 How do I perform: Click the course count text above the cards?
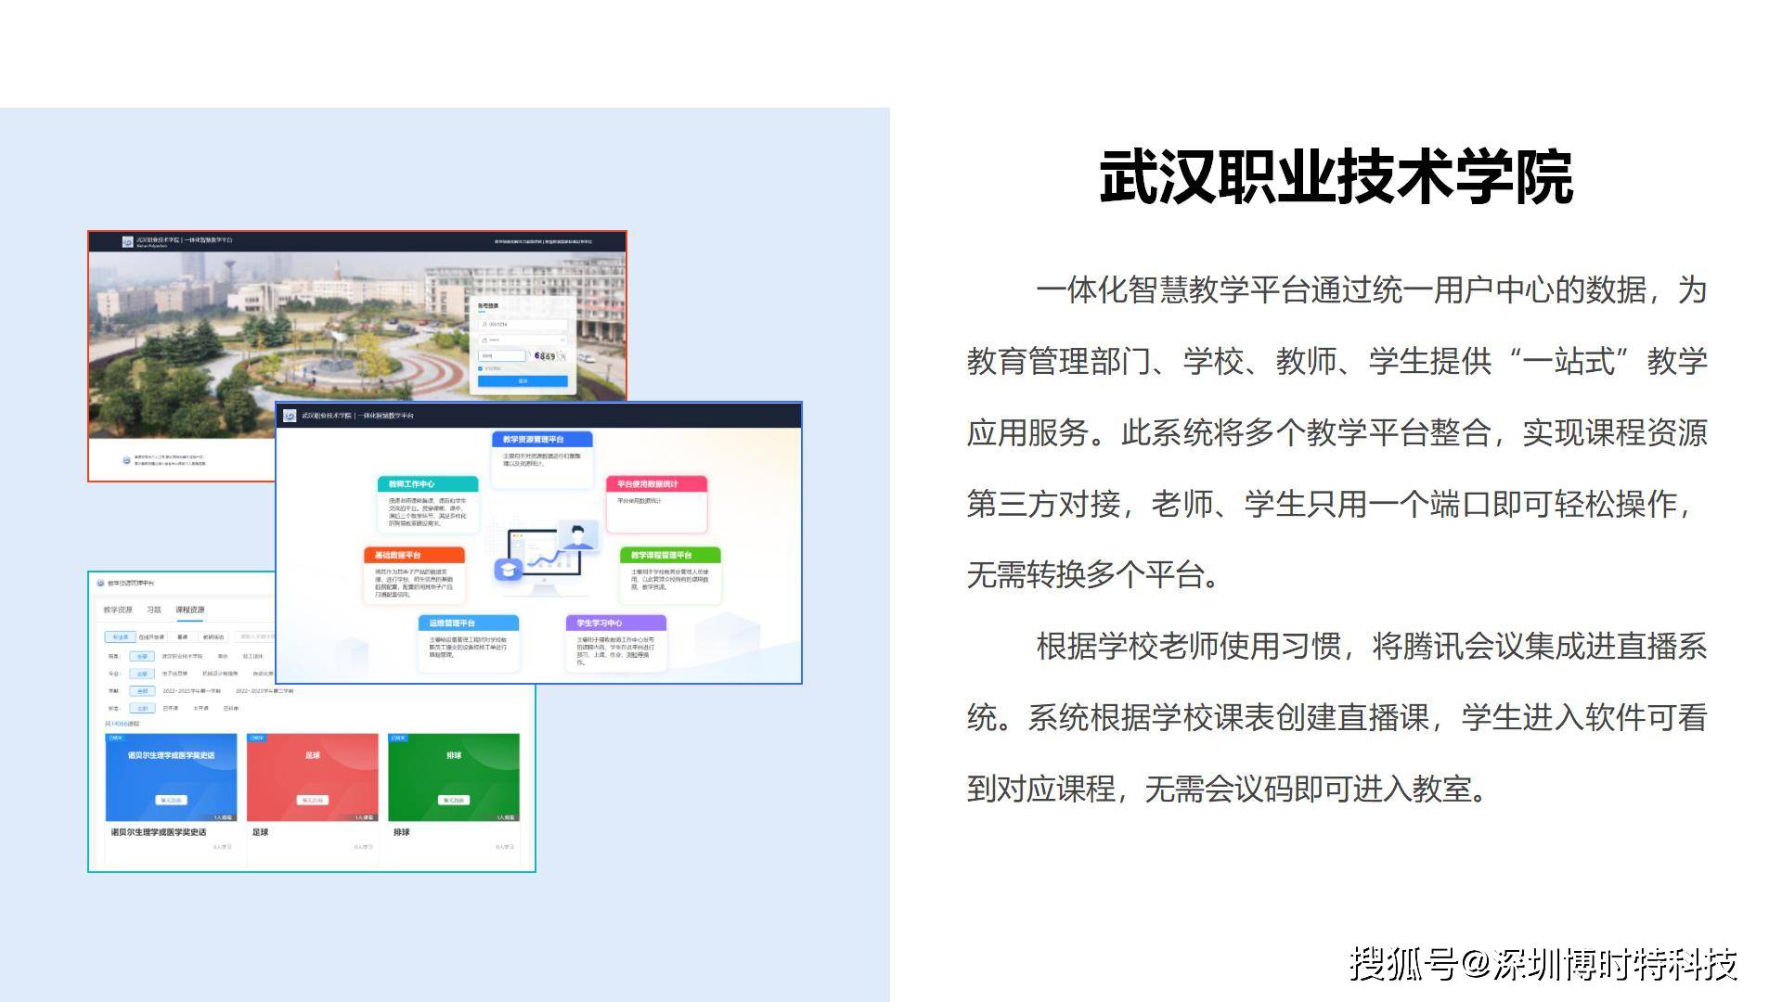coord(122,724)
